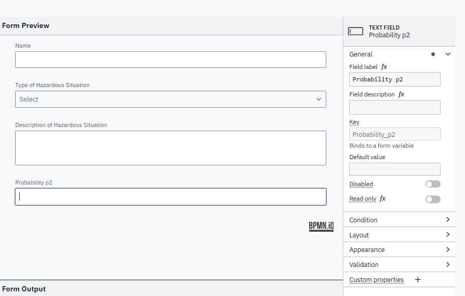This screenshot has height=296, width=465.
Task: Open the Type of Hazardous Situation dropdown
Action: pyautogui.click(x=170, y=100)
